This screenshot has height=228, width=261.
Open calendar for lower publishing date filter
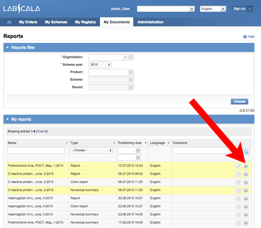(138, 157)
